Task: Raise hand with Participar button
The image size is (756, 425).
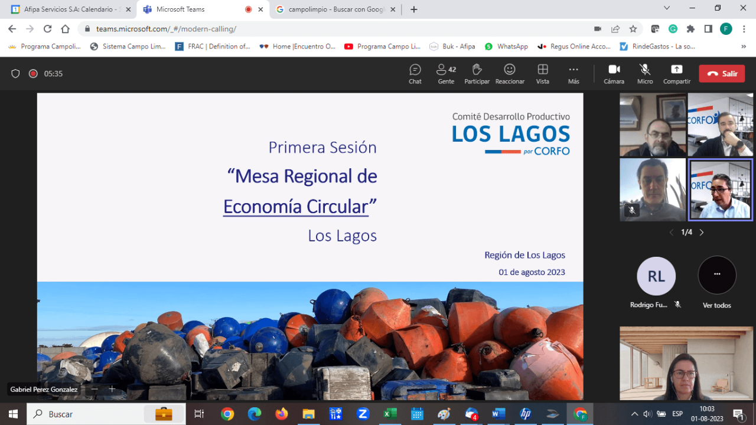Action: click(477, 74)
